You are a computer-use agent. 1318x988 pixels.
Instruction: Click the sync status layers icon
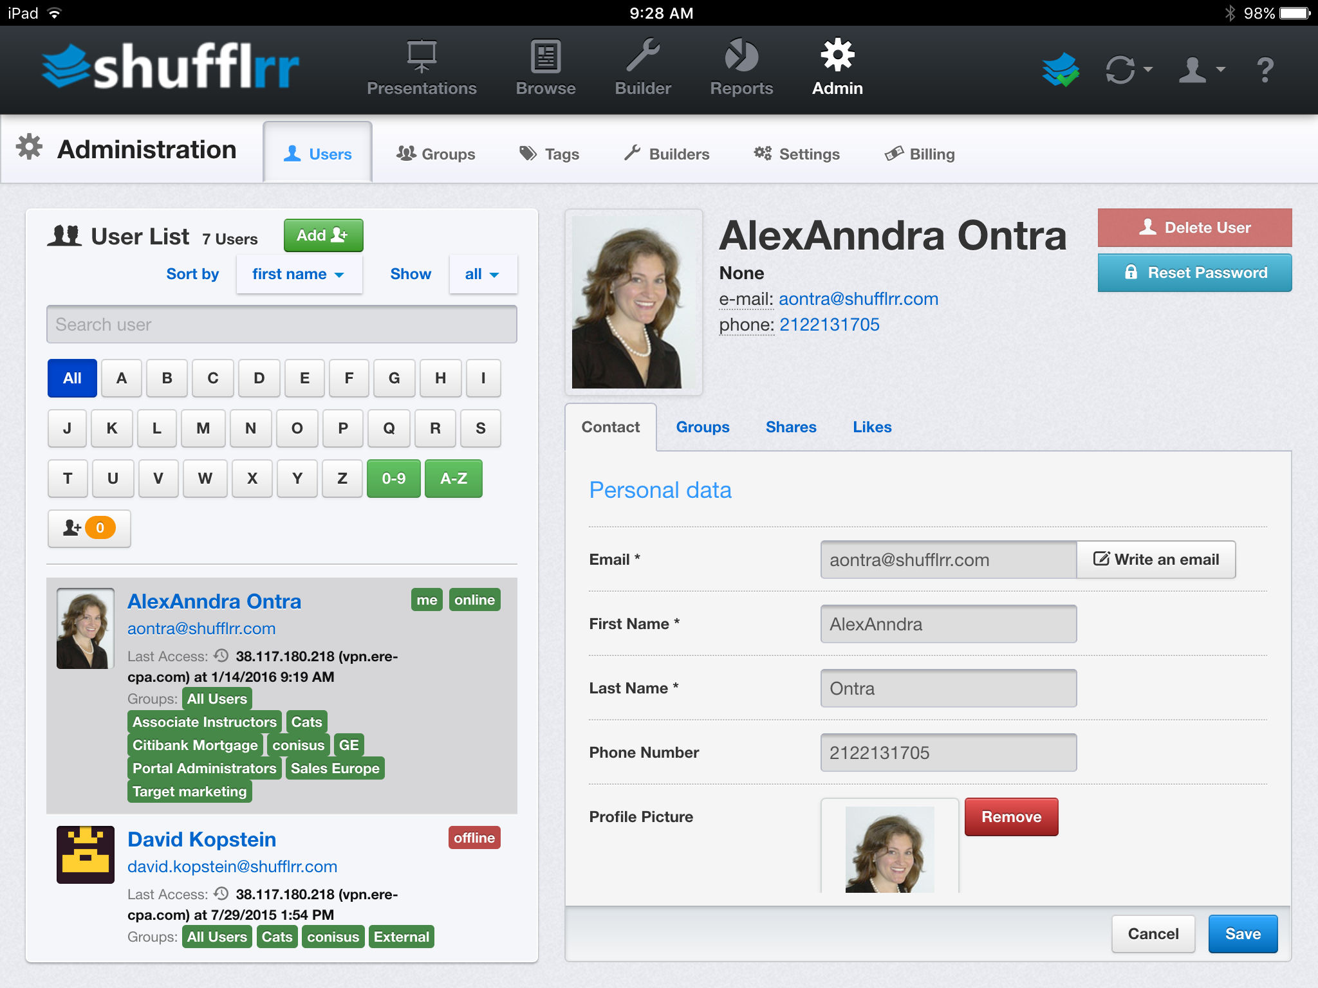1061,69
